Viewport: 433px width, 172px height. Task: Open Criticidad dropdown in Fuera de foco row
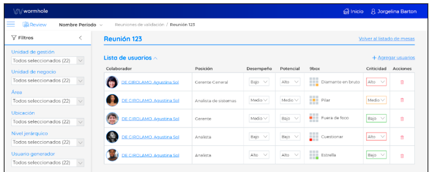point(376,118)
